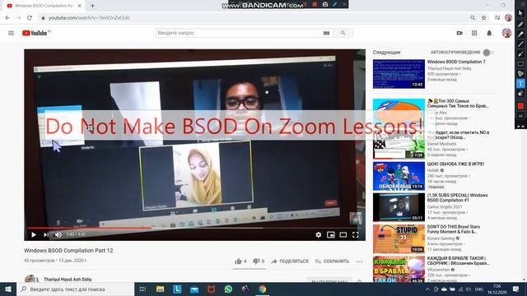This screenshot has width=527, height=296.
Task: Stop recording with Bandicam red square
Action: point(315,4)
